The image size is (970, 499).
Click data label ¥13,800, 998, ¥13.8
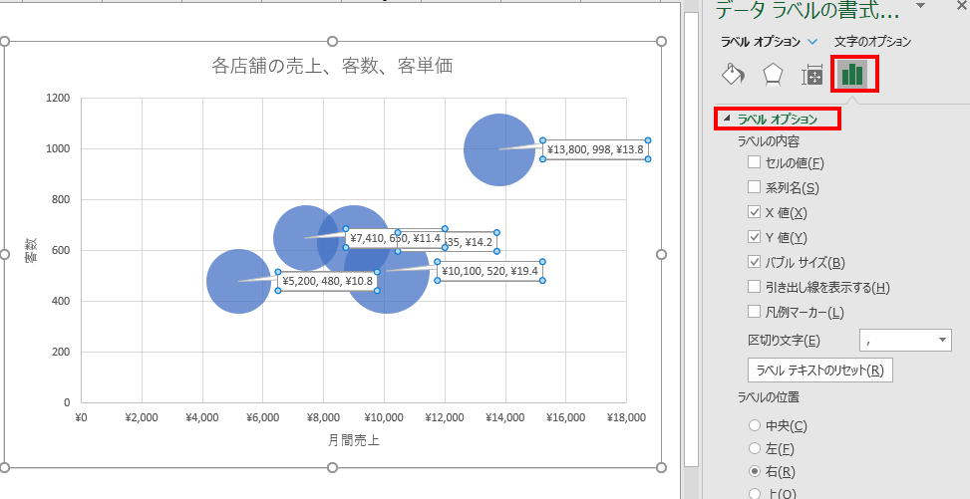tap(595, 149)
